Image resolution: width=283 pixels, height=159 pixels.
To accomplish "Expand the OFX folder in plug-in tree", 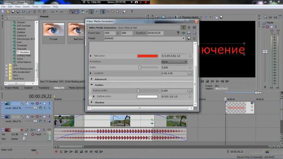I will (x=7, y=65).
